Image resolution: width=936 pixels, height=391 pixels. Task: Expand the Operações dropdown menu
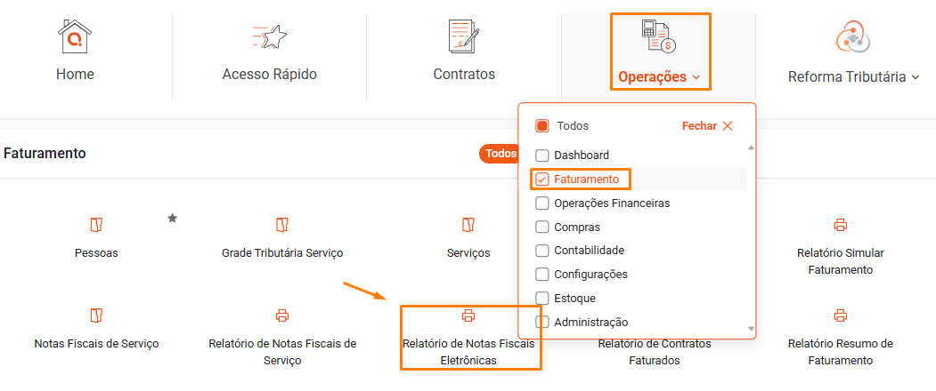[x=660, y=77]
